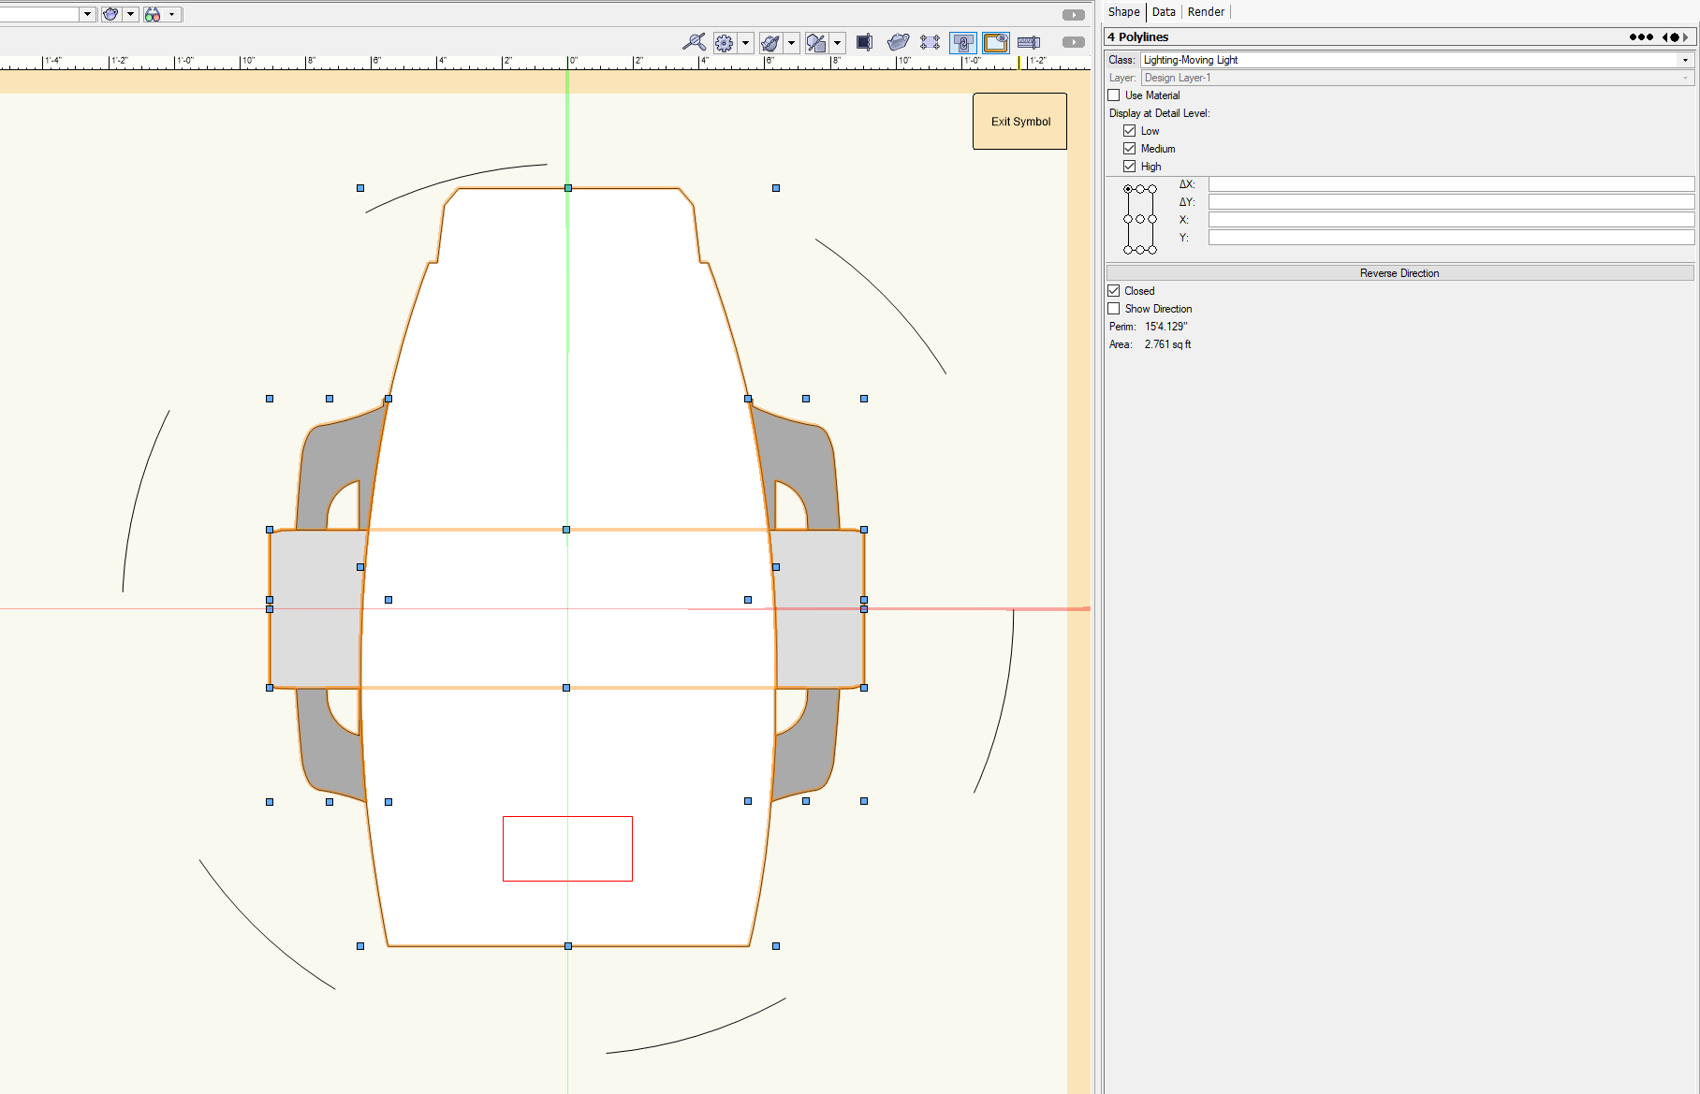Expand the top-left teapot render mode dropdown arrow
1700x1094 pixels.
[130, 14]
